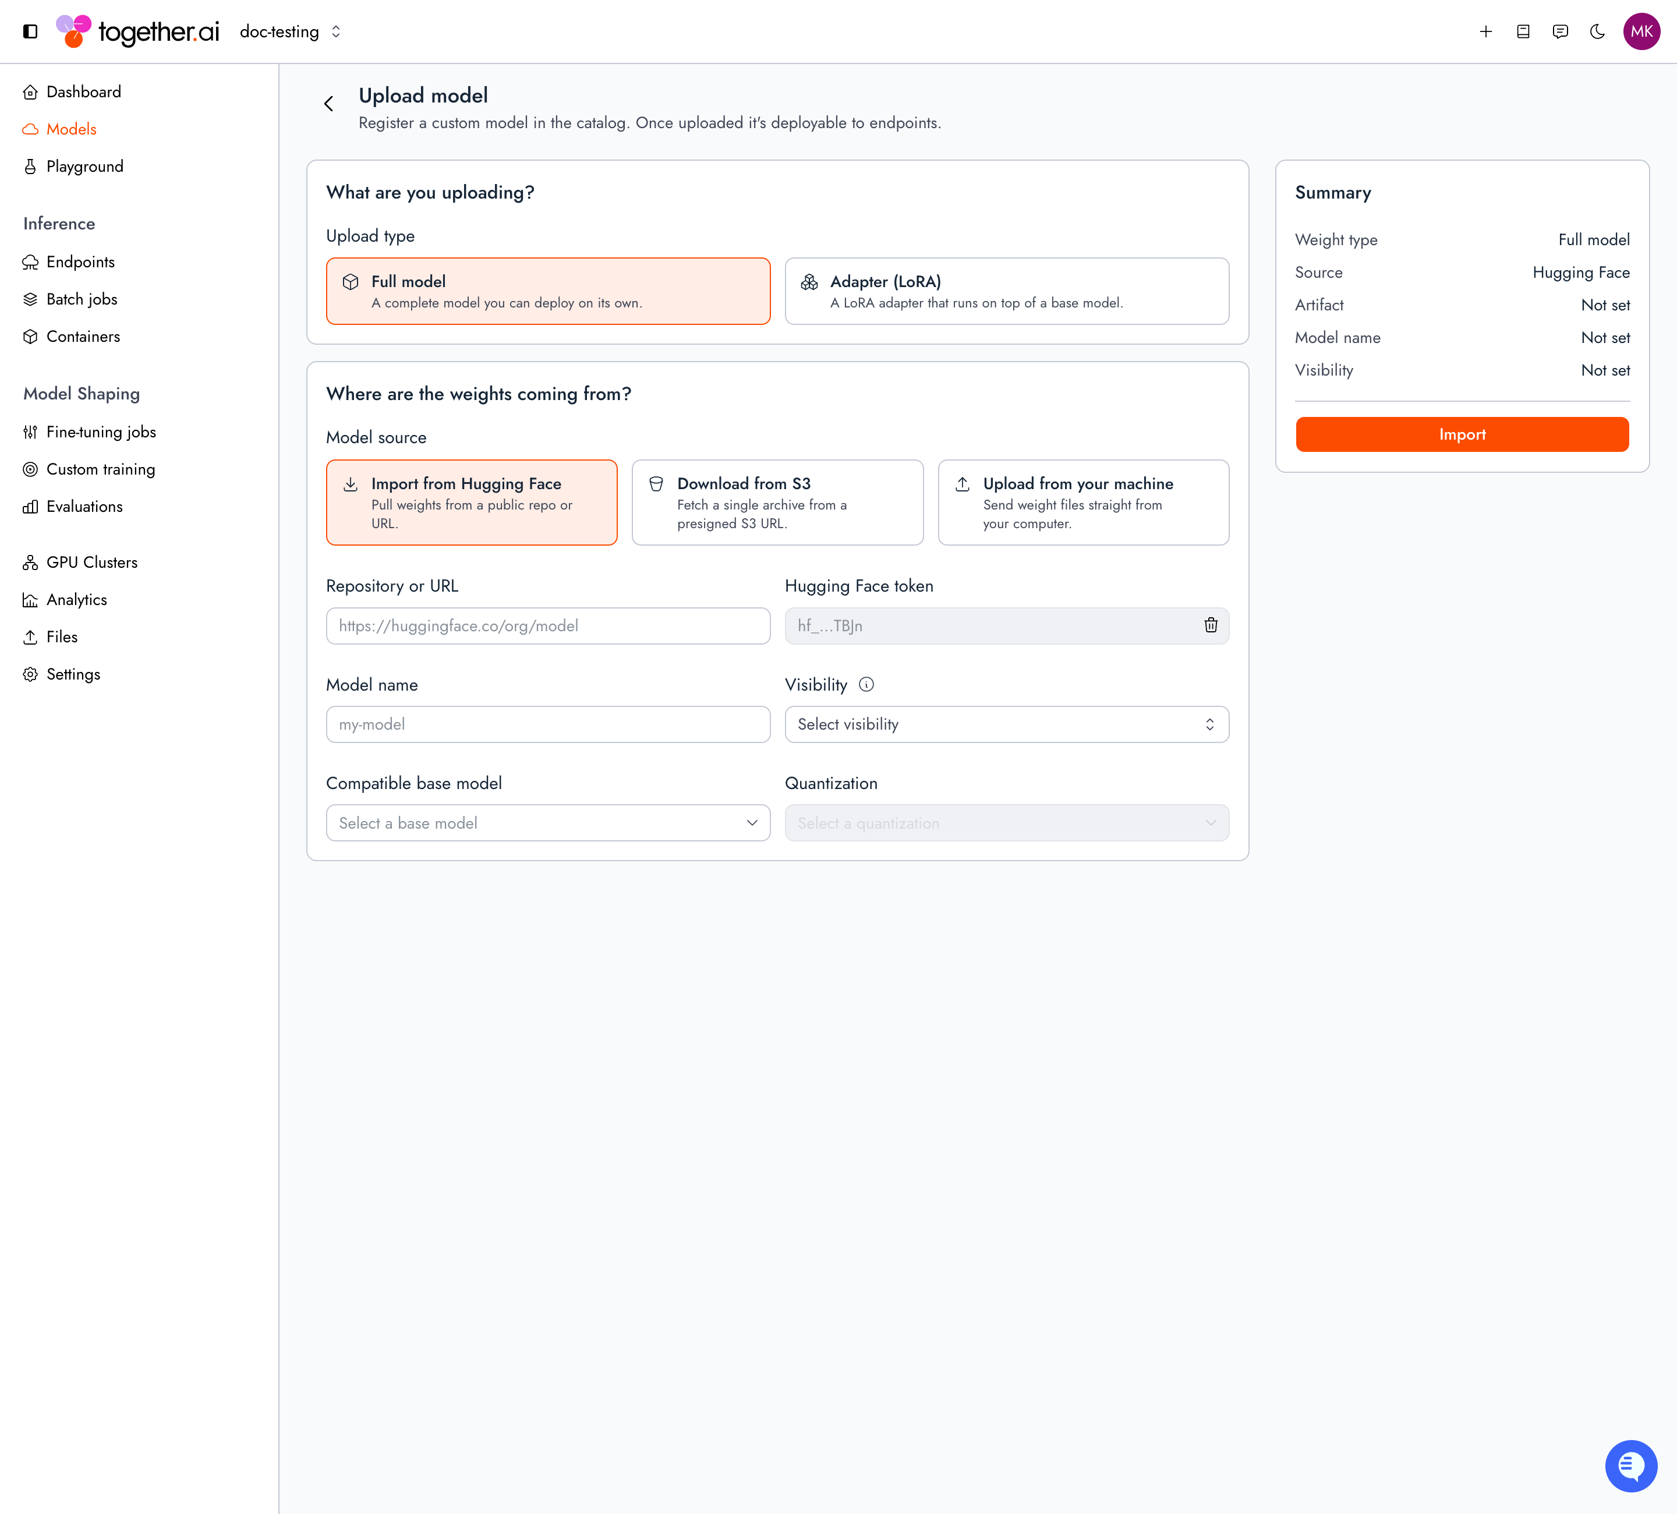Screen dimensions: 1677x1514
Task: Click the Import button
Action: click(1462, 434)
